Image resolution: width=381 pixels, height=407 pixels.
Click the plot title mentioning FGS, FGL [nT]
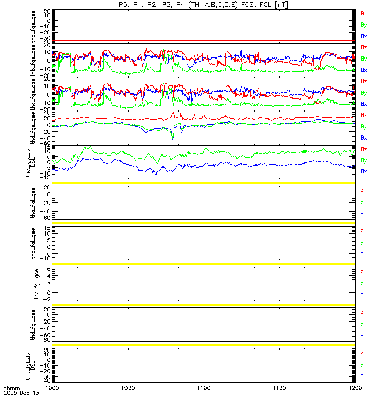tap(203, 5)
